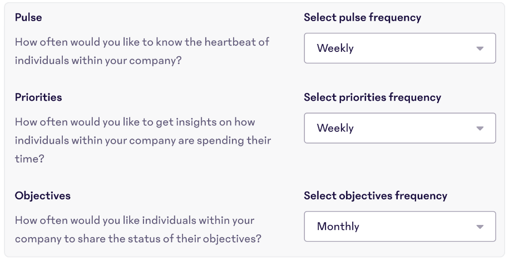Image resolution: width=509 pixels, height=260 pixels.
Task: Click the status of their objectives description
Action: (x=138, y=229)
